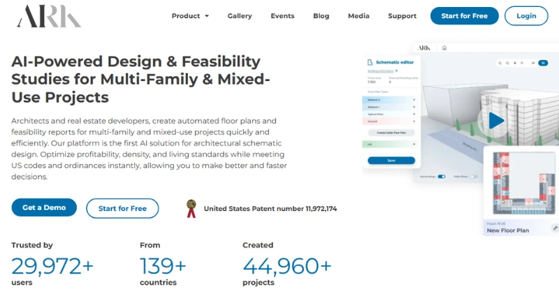Click the Login button
The image size is (559, 298).
point(526,16)
